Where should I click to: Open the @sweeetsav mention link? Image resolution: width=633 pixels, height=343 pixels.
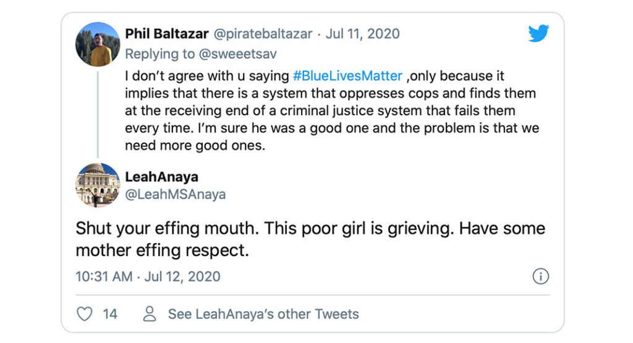[237, 54]
